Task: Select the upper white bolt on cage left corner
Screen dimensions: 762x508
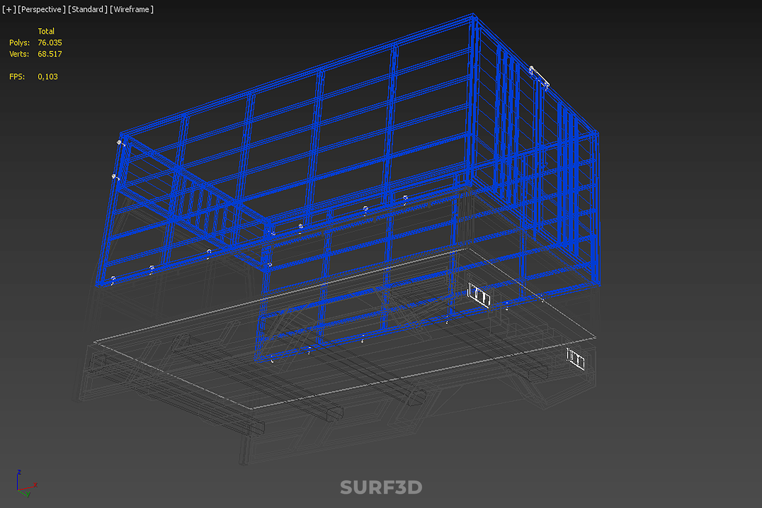Action: [120, 142]
